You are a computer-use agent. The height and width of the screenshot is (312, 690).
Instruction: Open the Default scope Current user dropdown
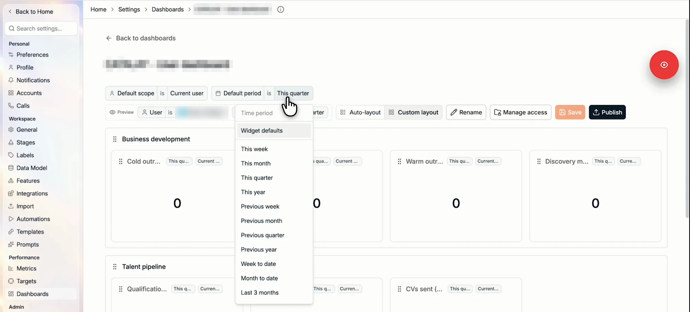(187, 93)
